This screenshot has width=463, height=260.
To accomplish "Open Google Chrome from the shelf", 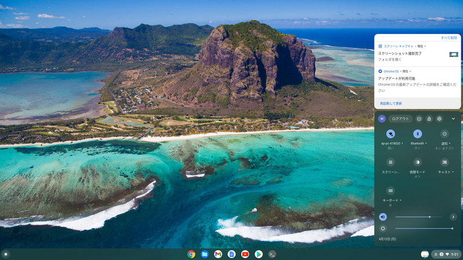I will pos(191,254).
